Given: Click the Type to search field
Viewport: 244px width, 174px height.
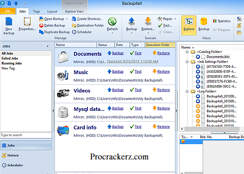Looking at the screenshot, I should click(26, 135).
